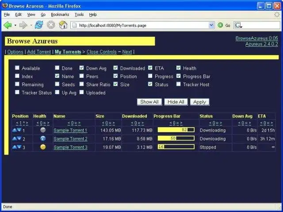Click the grey Forward arrow button

(x=23, y=25)
